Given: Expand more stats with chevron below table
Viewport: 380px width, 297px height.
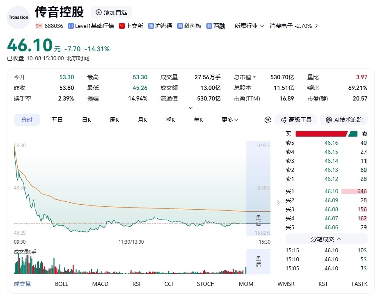Looking at the screenshot, I should click(191, 107).
